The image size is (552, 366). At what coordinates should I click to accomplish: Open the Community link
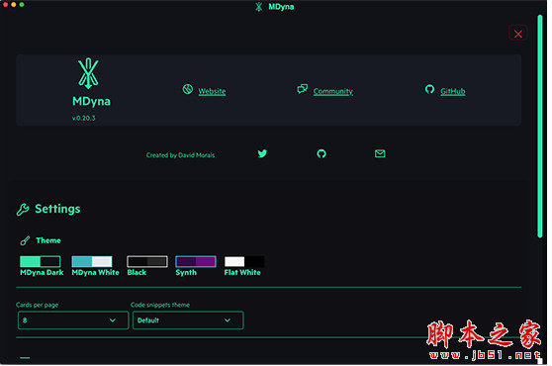coord(333,91)
